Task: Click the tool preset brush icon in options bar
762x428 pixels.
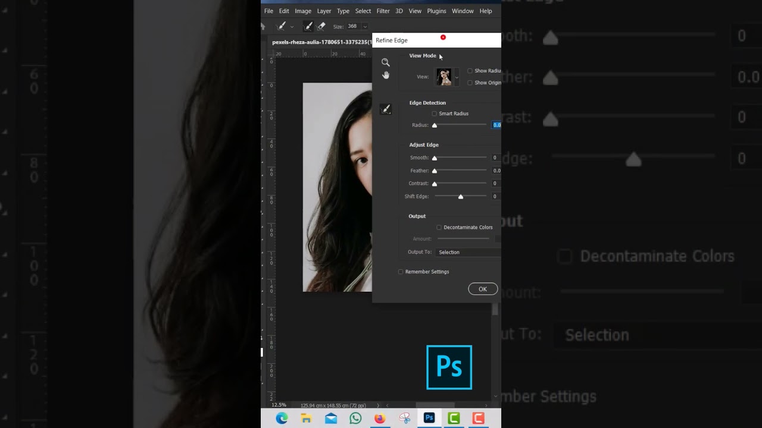Action: tap(282, 26)
